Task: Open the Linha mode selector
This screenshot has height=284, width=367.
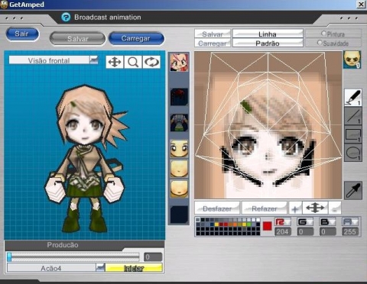Action: [x=268, y=34]
